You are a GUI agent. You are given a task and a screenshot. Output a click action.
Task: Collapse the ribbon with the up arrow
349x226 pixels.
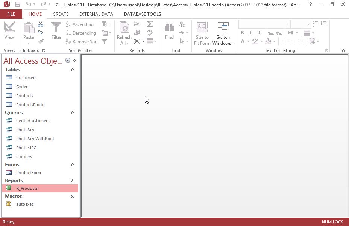click(x=343, y=50)
